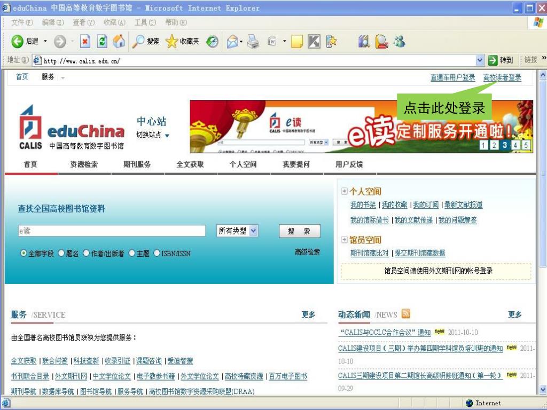Image resolution: width=547 pixels, height=410 pixels.
Task: Open the 编辑 menu
Action: [x=53, y=22]
